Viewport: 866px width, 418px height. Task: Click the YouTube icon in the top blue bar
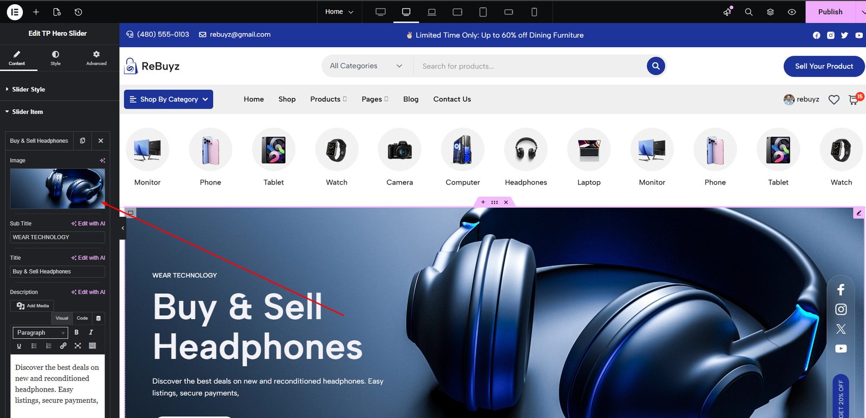(x=859, y=35)
